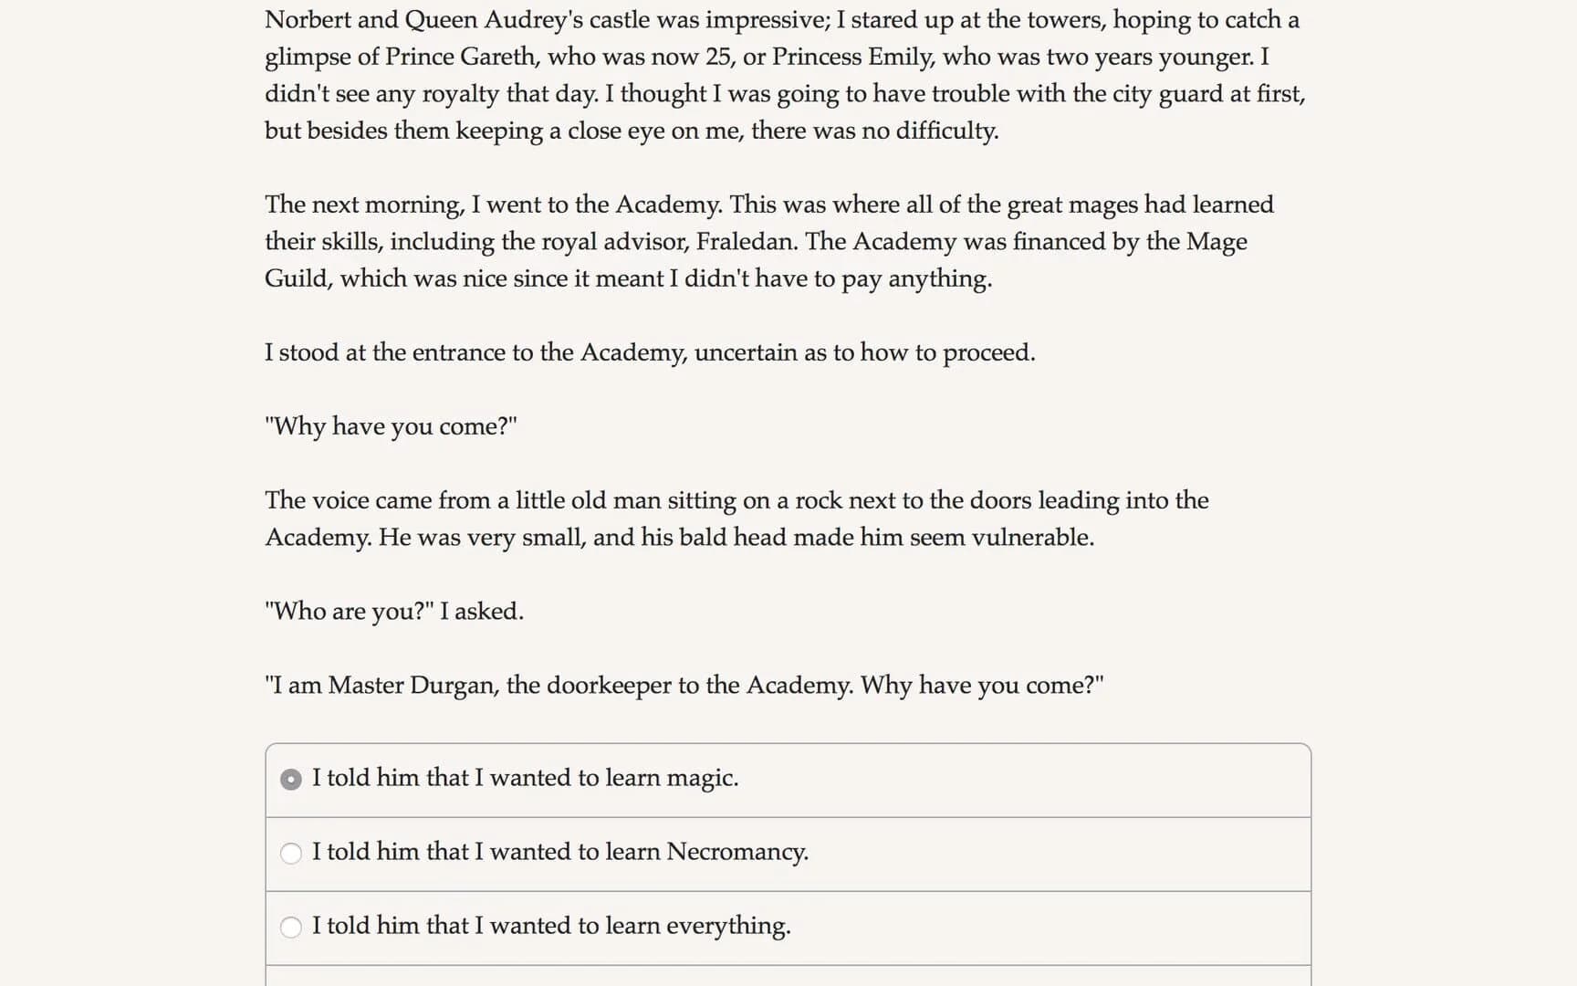Pick the option text about learning everything

click(x=550, y=926)
